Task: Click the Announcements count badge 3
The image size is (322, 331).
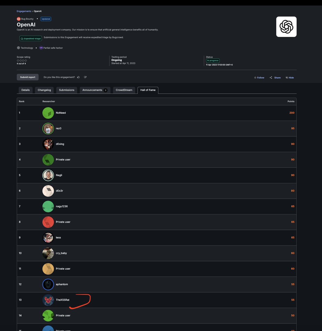Action: [x=105, y=90]
